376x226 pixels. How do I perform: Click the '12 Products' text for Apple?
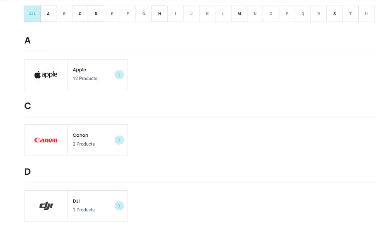(85, 79)
